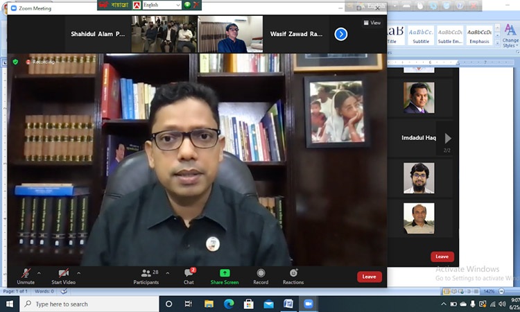Open Microsoft Store from the taskbar

(249, 304)
